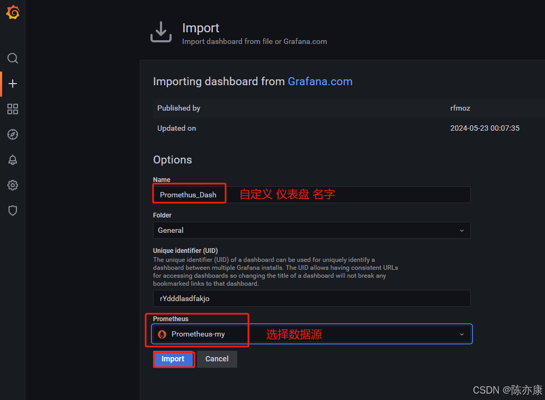Open the Configuration gear icon
Screen dimensions: 545x400
pos(13,185)
